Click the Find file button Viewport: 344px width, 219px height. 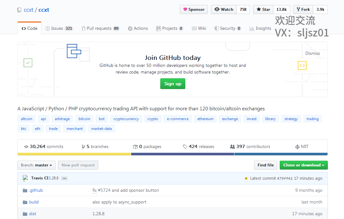265,165
